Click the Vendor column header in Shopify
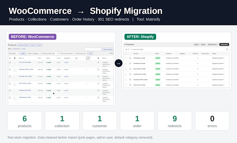This screenshot has width=237, height=143. point(214,54)
